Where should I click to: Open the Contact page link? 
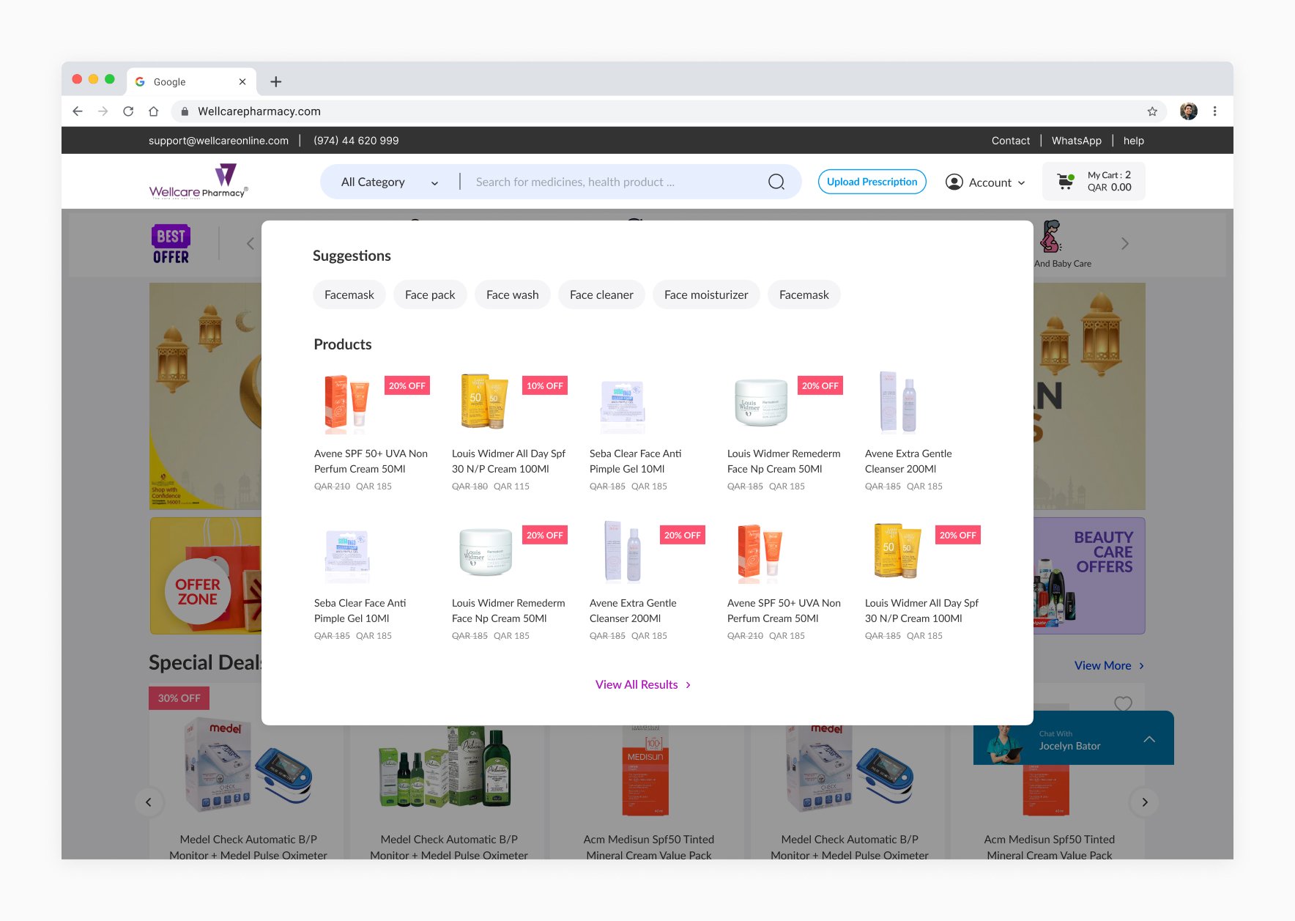click(1011, 140)
